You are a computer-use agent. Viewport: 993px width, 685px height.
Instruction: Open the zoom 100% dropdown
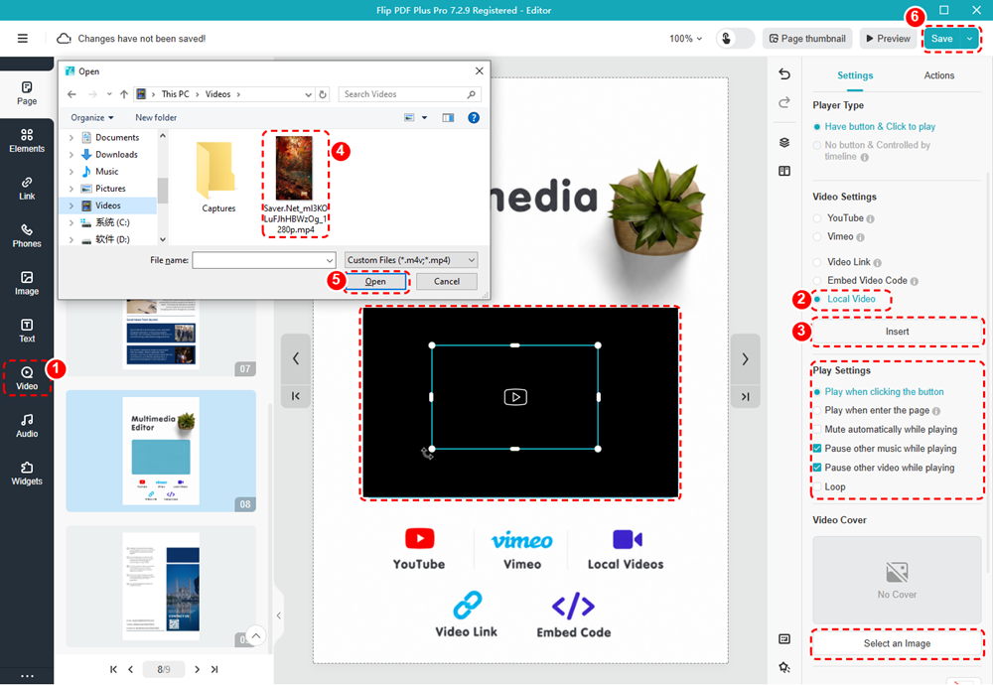pos(686,39)
